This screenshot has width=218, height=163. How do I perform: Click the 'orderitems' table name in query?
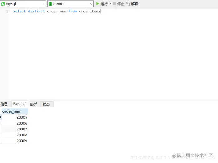coord(90,11)
